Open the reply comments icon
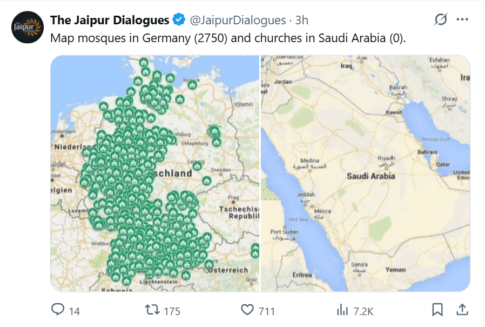Viewport: 485px width, 327px height. pos(58,309)
